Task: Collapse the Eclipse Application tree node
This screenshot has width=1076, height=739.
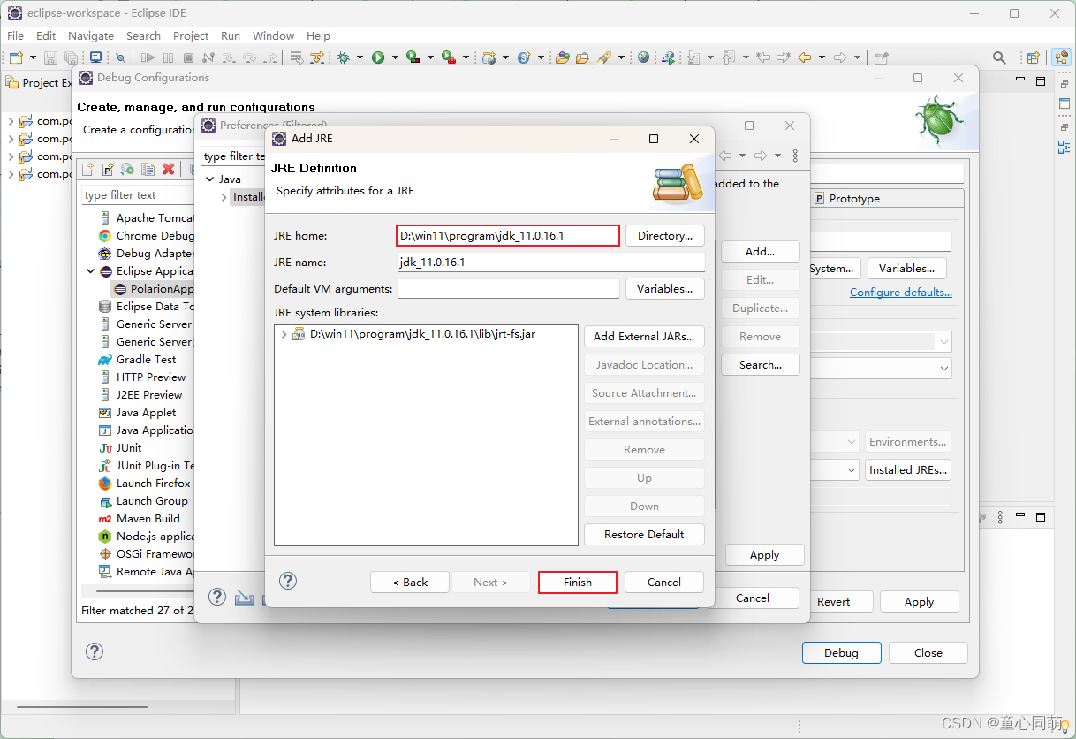Action: pos(90,271)
